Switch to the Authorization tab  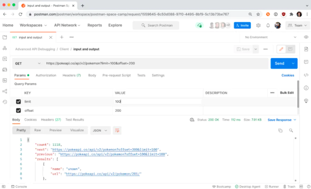[46, 75]
